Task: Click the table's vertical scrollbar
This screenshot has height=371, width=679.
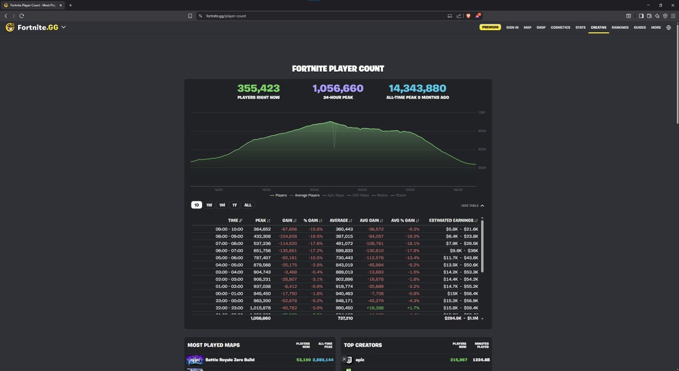Action: [x=483, y=247]
